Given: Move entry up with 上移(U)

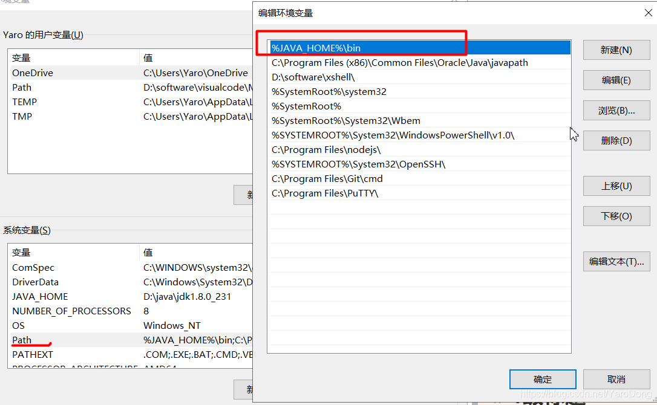Looking at the screenshot, I should click(616, 186).
